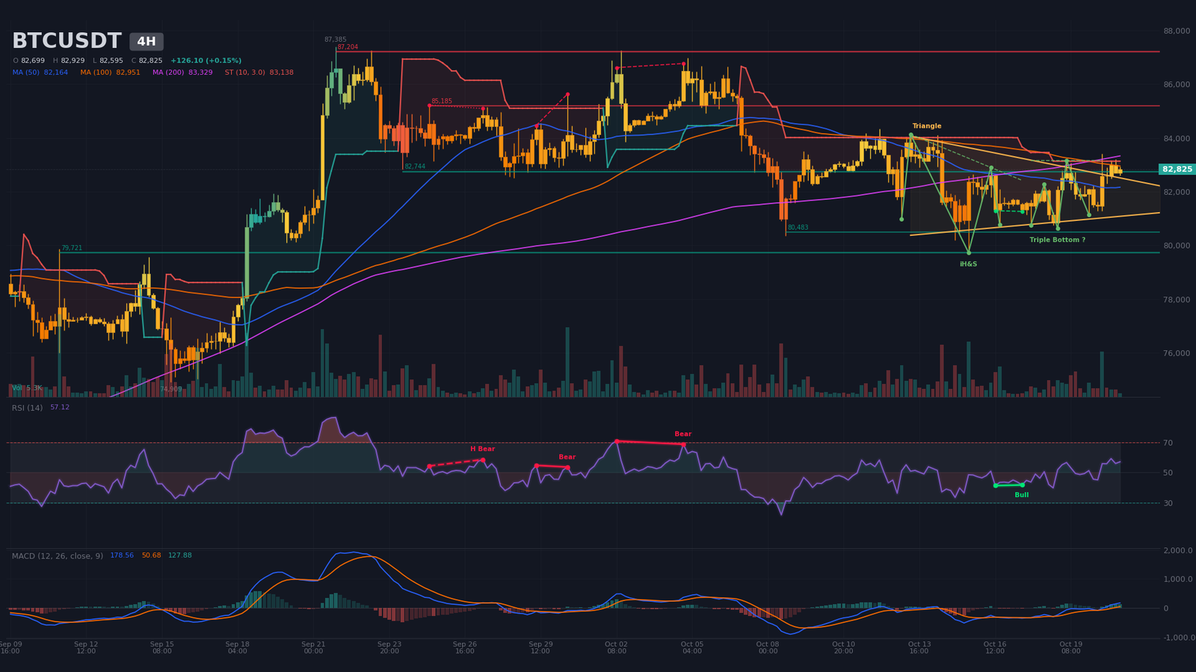
Task: Click the Vol 5.3K volume label
Action: (27, 388)
